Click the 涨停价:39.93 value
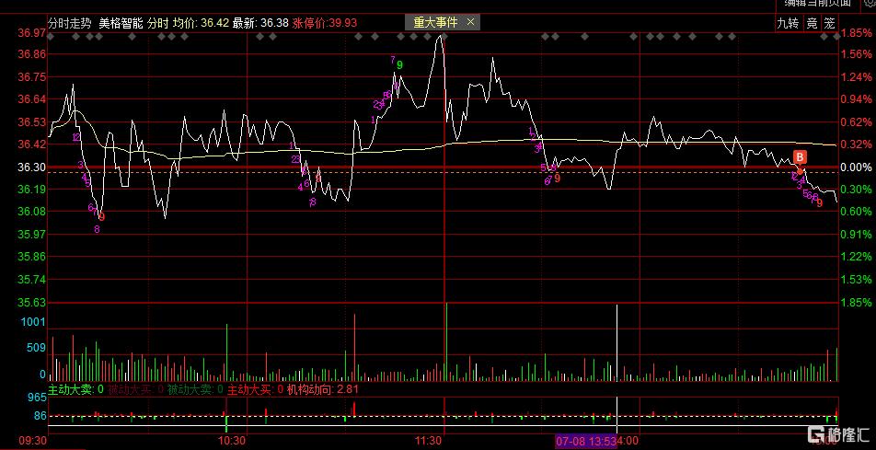This screenshot has height=450, width=876. click(325, 23)
